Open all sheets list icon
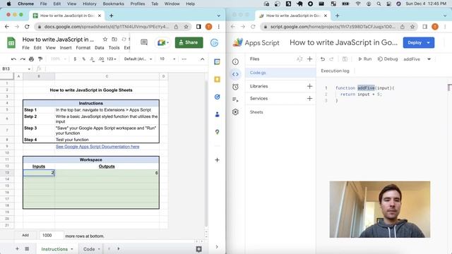Screen dimensions: 452x254 (27, 249)
